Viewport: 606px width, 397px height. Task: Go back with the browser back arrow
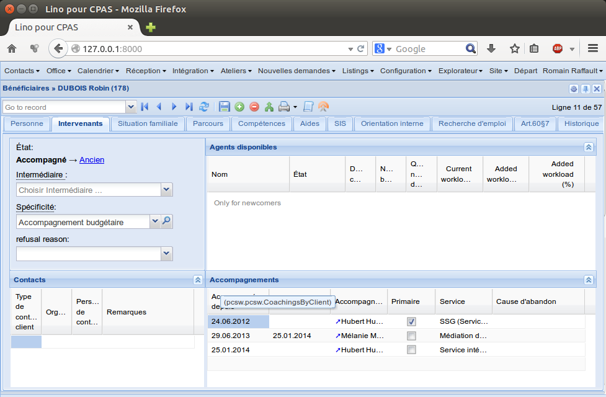58,49
